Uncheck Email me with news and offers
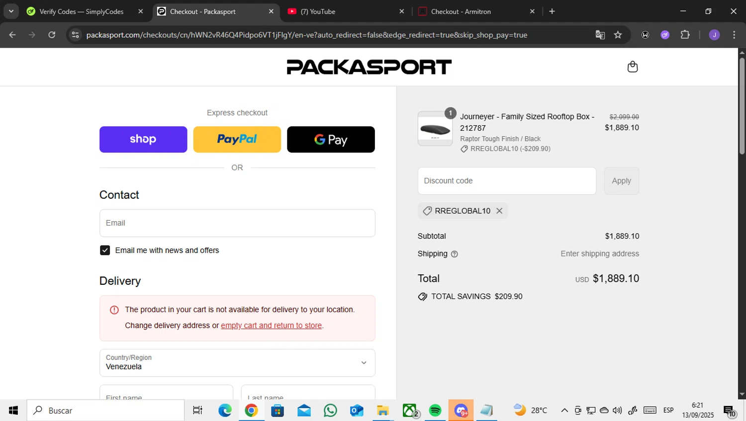 tap(105, 250)
